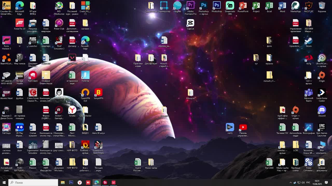332x186 pixels.
Task: Open Video Converter shortcut
Action: (x=308, y=165)
